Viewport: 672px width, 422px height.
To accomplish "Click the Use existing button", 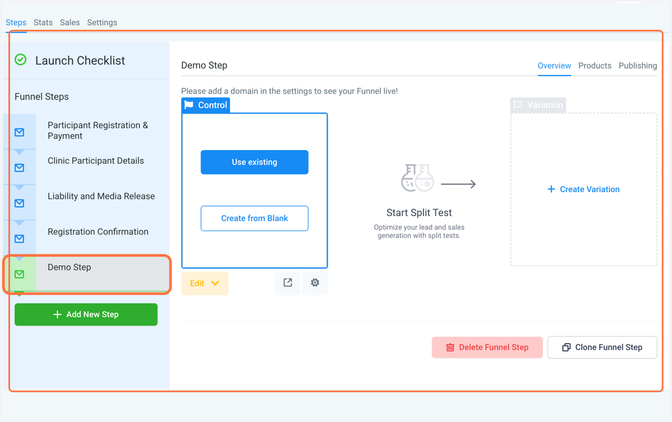I will pyautogui.click(x=255, y=162).
